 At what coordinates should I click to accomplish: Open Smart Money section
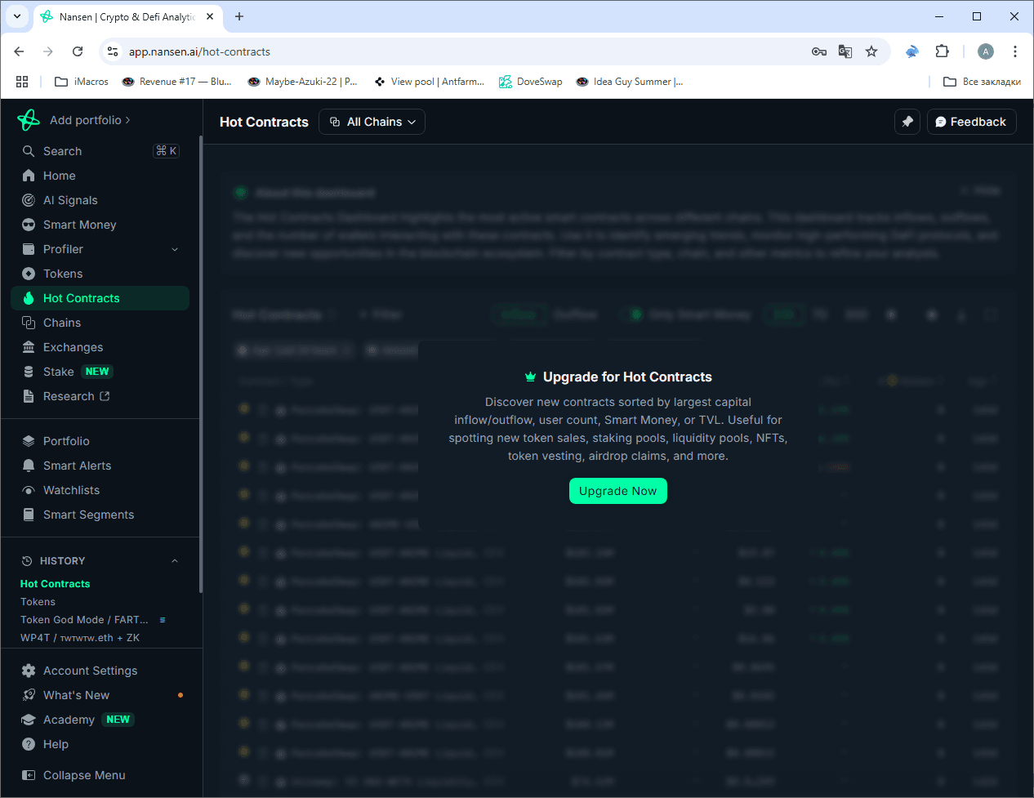pos(100,225)
